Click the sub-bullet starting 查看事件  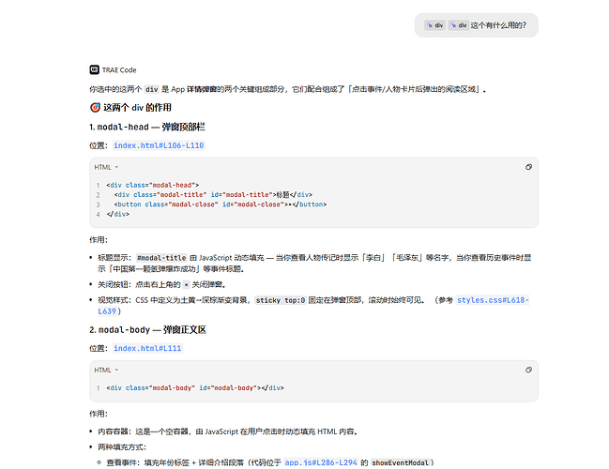[270, 462]
